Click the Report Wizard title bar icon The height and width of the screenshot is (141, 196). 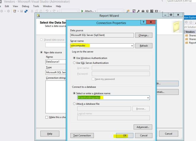[x=38, y=15]
